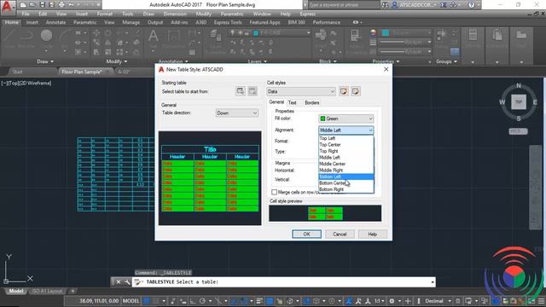Toggle grid display in status bar

point(147,301)
